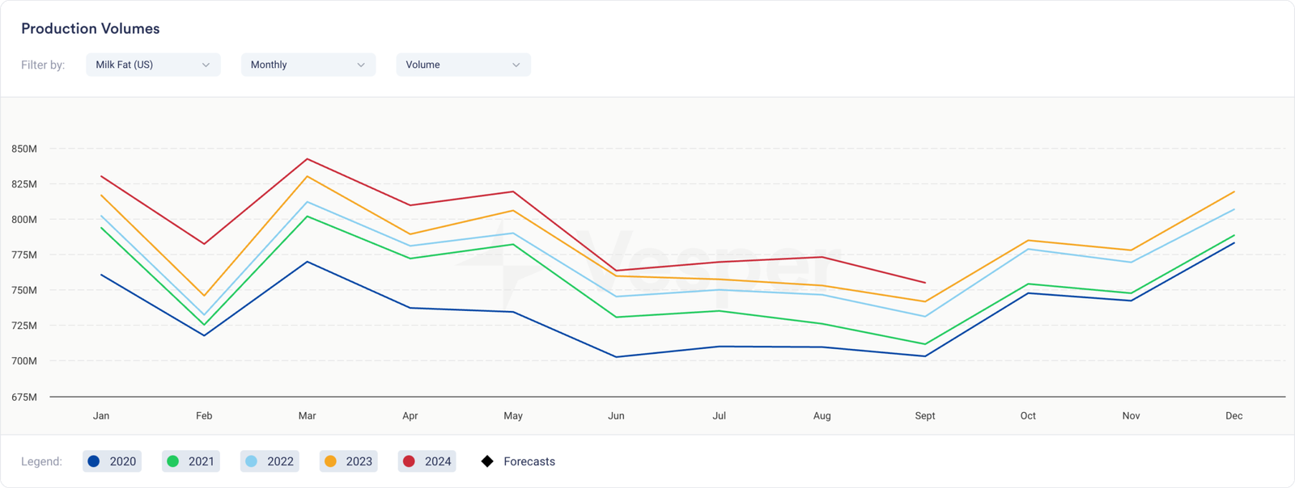Click the light blue 2022 legend dot
The image size is (1295, 488).
(x=251, y=461)
